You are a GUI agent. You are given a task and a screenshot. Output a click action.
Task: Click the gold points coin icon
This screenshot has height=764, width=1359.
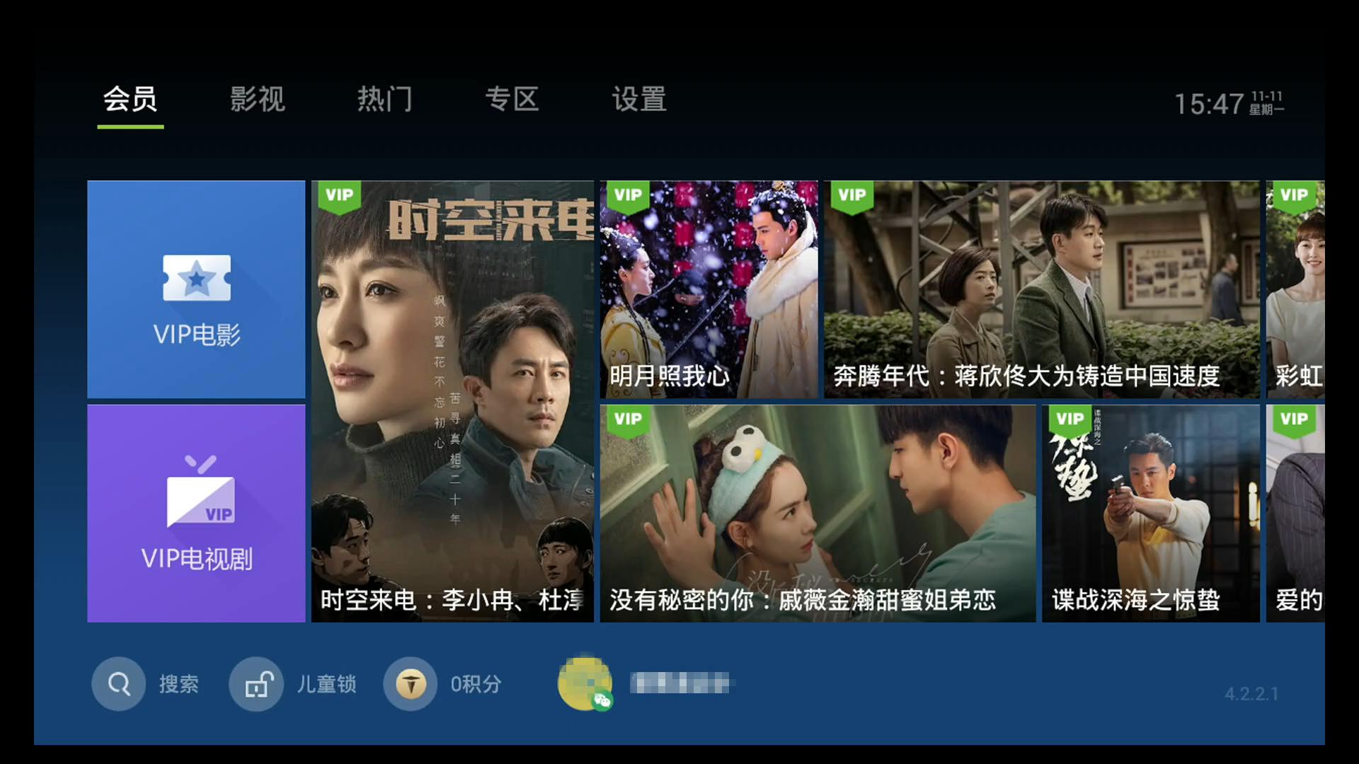[411, 684]
